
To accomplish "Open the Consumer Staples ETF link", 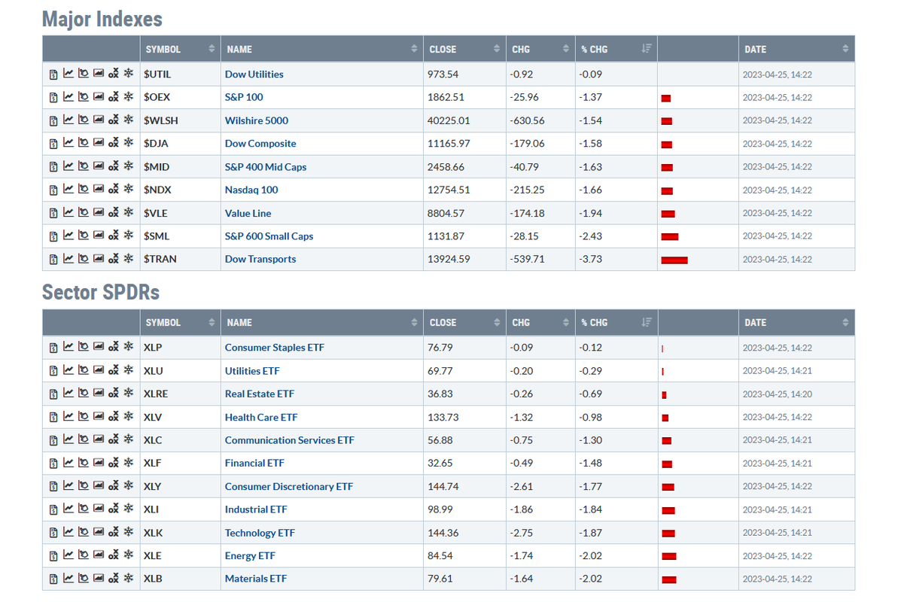I will [274, 348].
